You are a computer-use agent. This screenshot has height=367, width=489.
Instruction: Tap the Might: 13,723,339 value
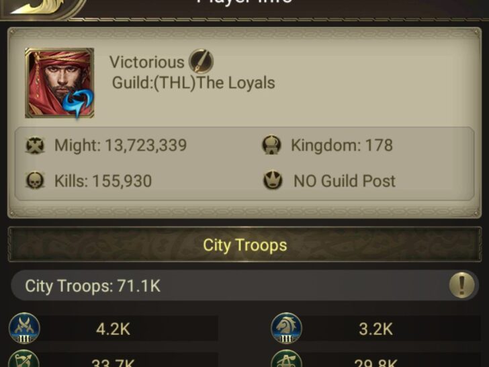tap(121, 145)
